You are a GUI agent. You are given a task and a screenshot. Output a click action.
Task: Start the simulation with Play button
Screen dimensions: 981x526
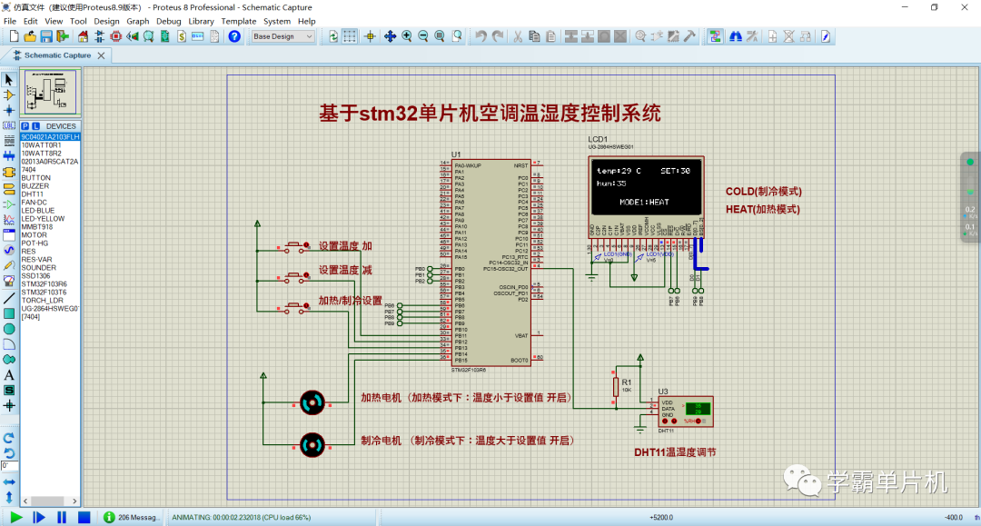pyautogui.click(x=16, y=517)
